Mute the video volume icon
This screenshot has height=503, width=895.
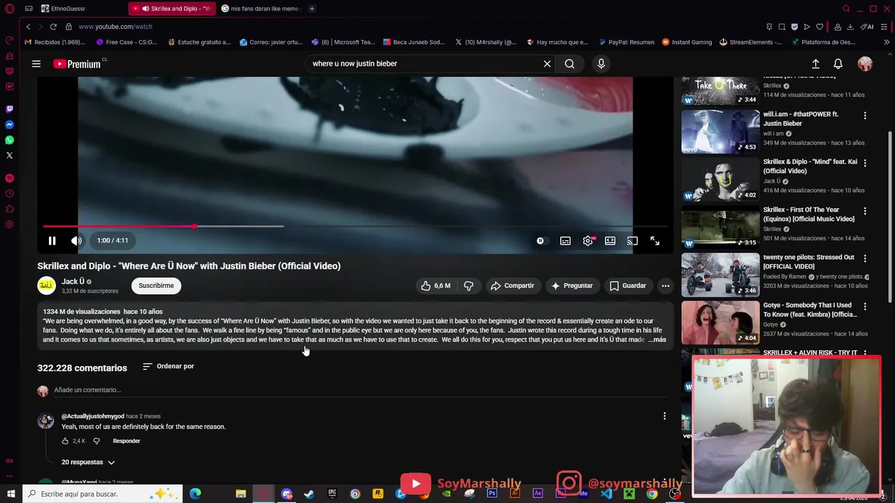click(x=76, y=240)
